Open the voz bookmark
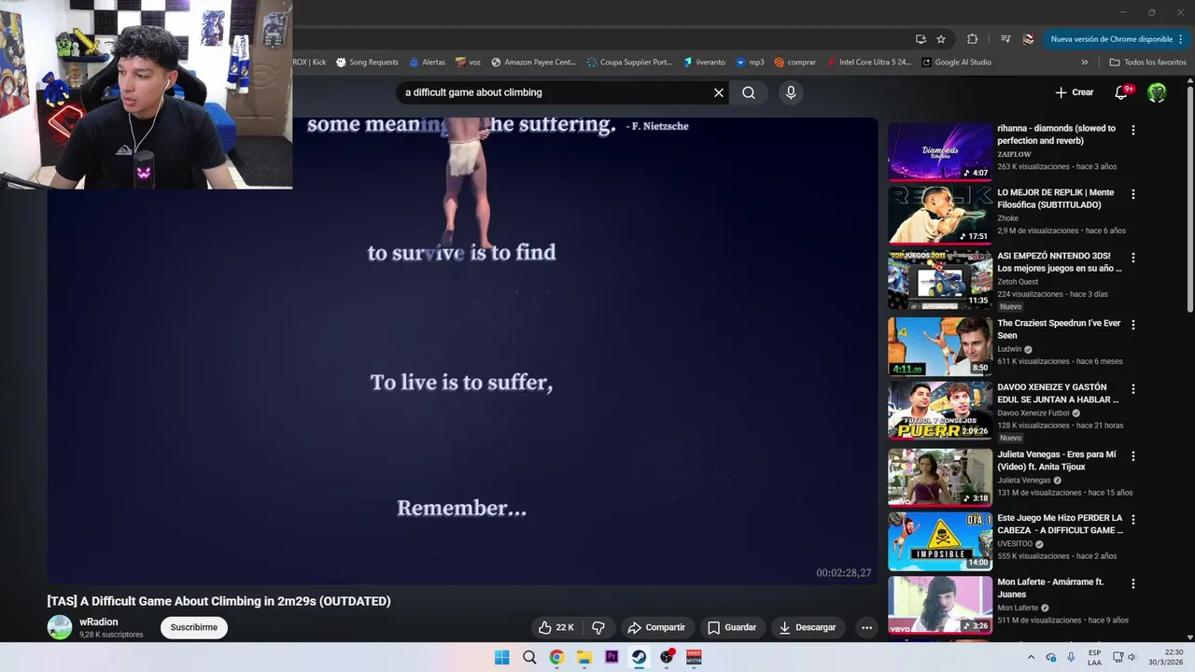Image resolution: width=1195 pixels, height=672 pixels. 468,63
